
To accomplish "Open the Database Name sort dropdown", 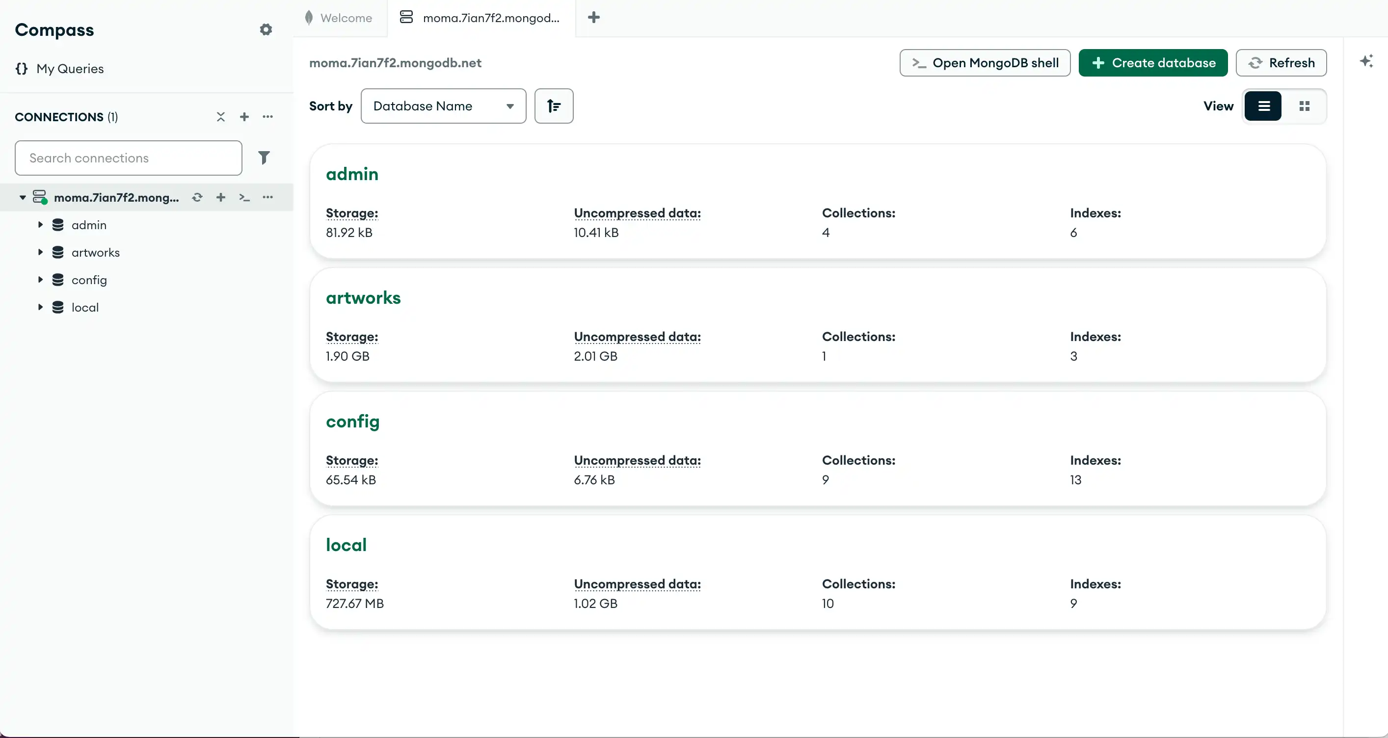I will (443, 106).
